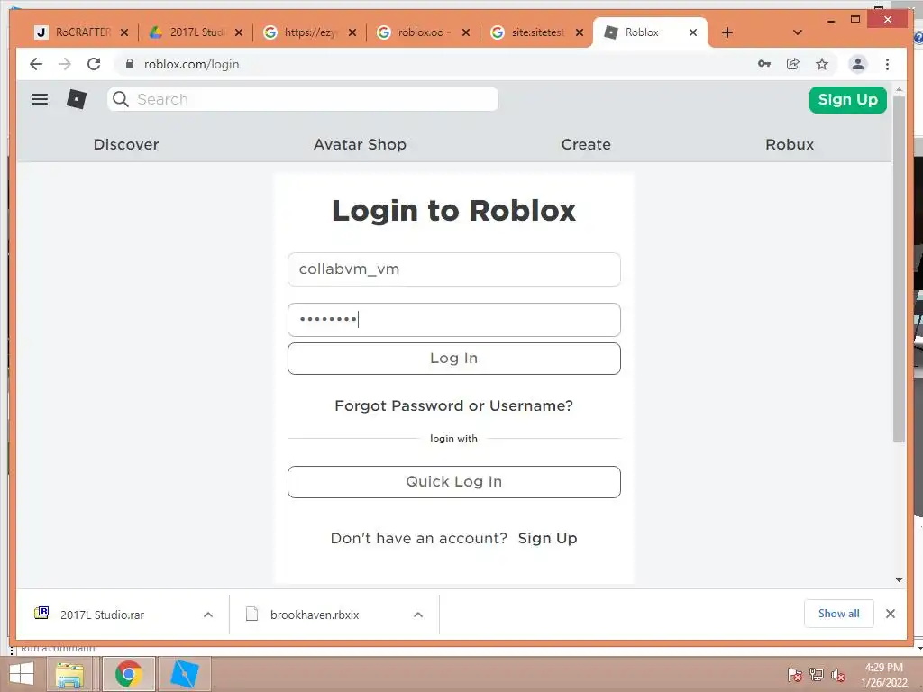Reload the page with refresh icon

(94, 64)
